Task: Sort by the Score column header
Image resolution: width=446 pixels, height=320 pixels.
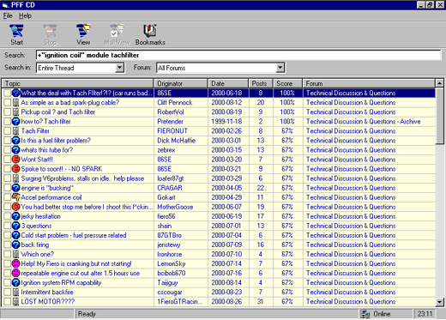Action: click(x=287, y=83)
